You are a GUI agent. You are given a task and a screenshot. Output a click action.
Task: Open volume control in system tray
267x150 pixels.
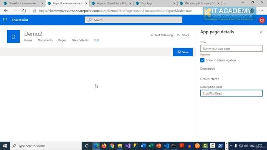[x=246, y=146]
